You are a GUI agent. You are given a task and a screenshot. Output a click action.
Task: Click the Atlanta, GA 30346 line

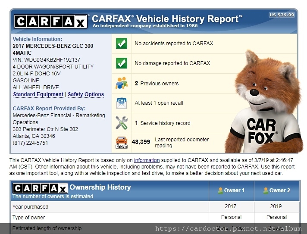(x=34, y=136)
